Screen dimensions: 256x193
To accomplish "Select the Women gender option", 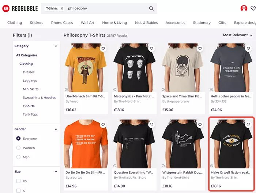I will pos(18,148).
